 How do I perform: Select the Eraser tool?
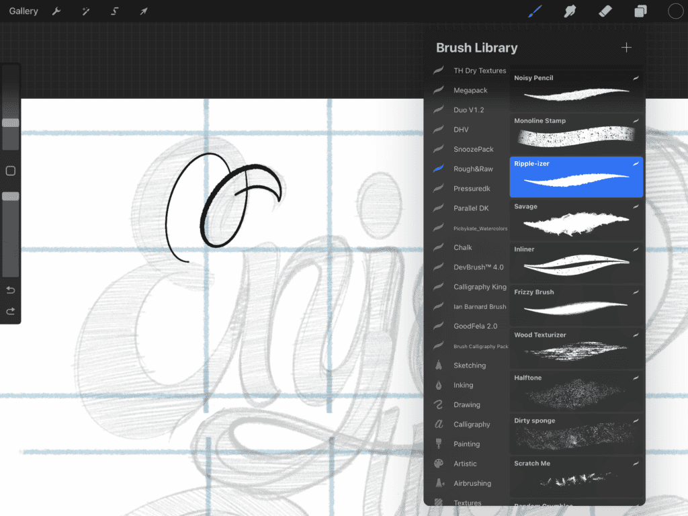pyautogui.click(x=605, y=11)
